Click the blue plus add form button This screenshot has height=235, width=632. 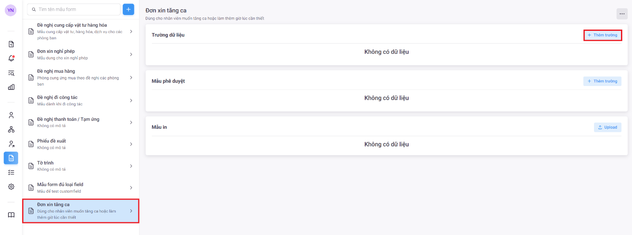click(x=129, y=9)
